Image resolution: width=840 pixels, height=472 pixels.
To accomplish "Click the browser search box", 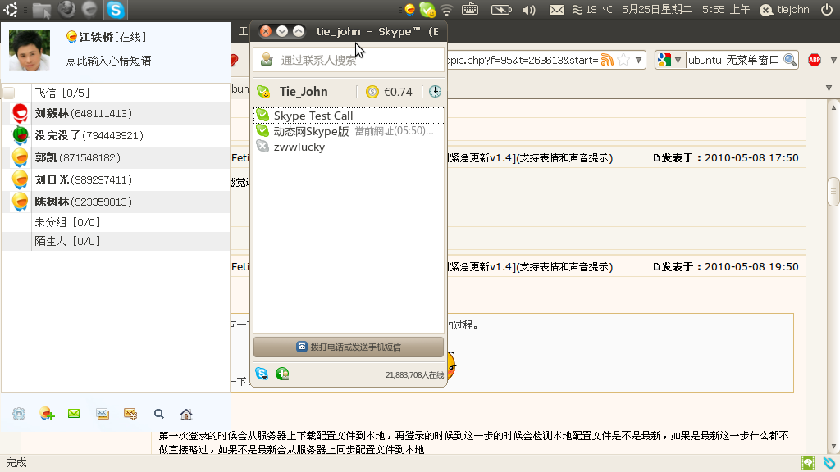I will 733,60.
